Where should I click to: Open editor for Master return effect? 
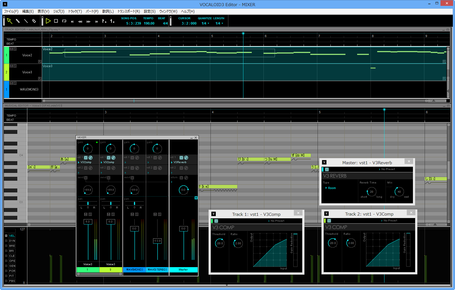(x=186, y=178)
